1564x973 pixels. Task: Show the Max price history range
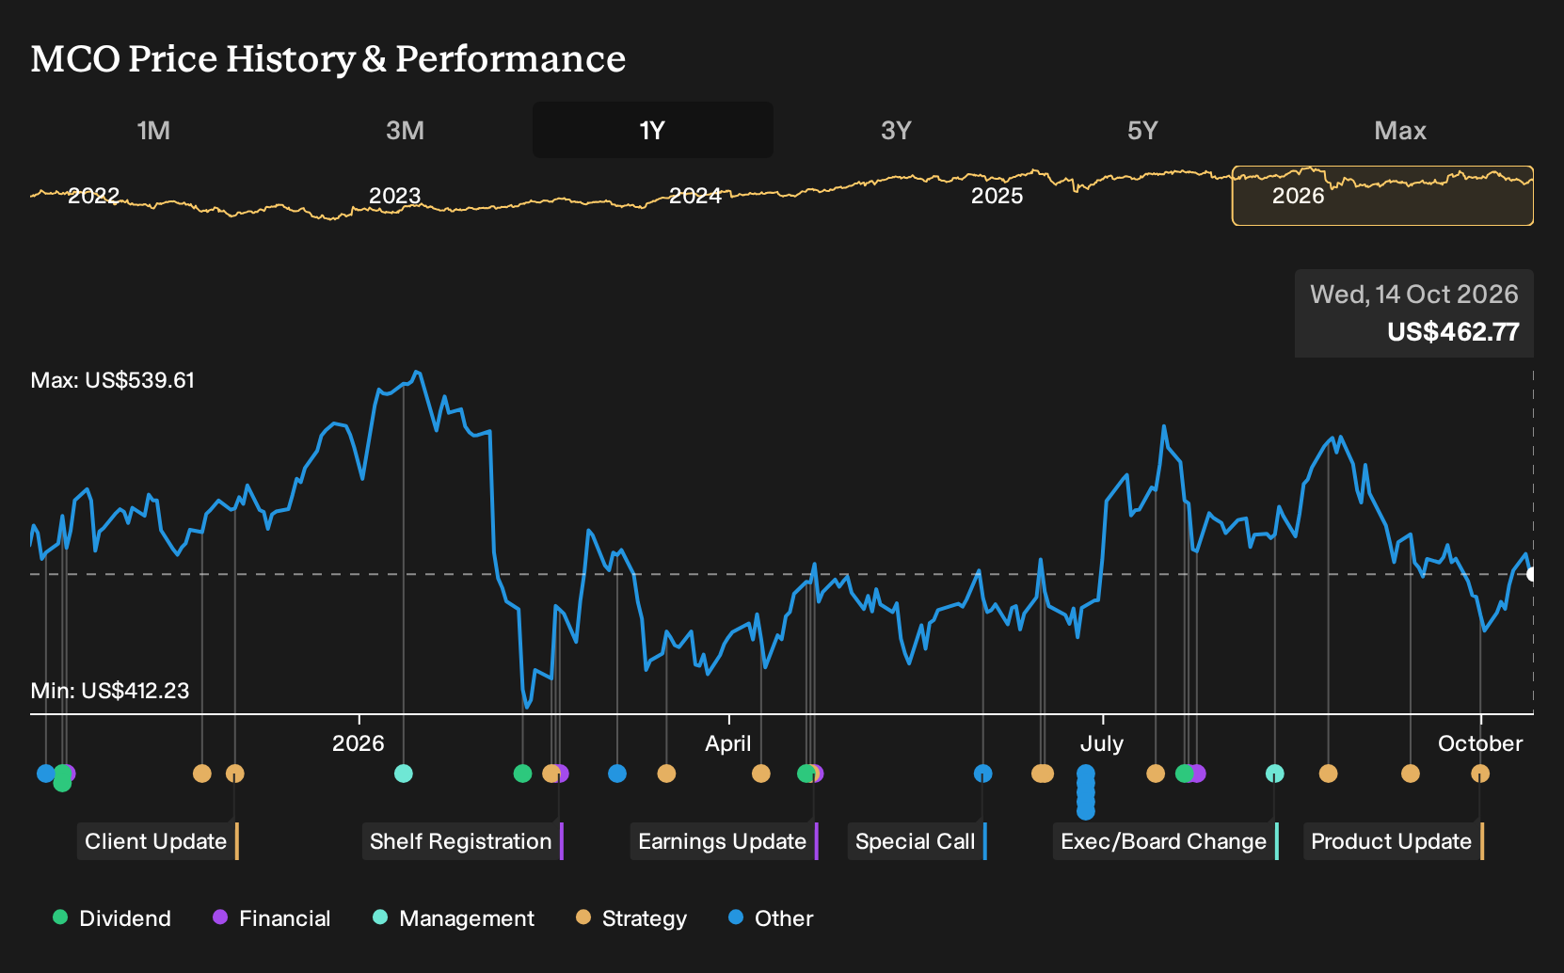pyautogui.click(x=1400, y=130)
